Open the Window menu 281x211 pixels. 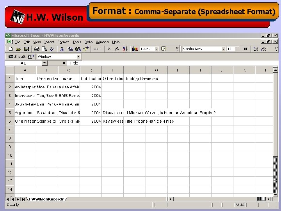(x=102, y=42)
